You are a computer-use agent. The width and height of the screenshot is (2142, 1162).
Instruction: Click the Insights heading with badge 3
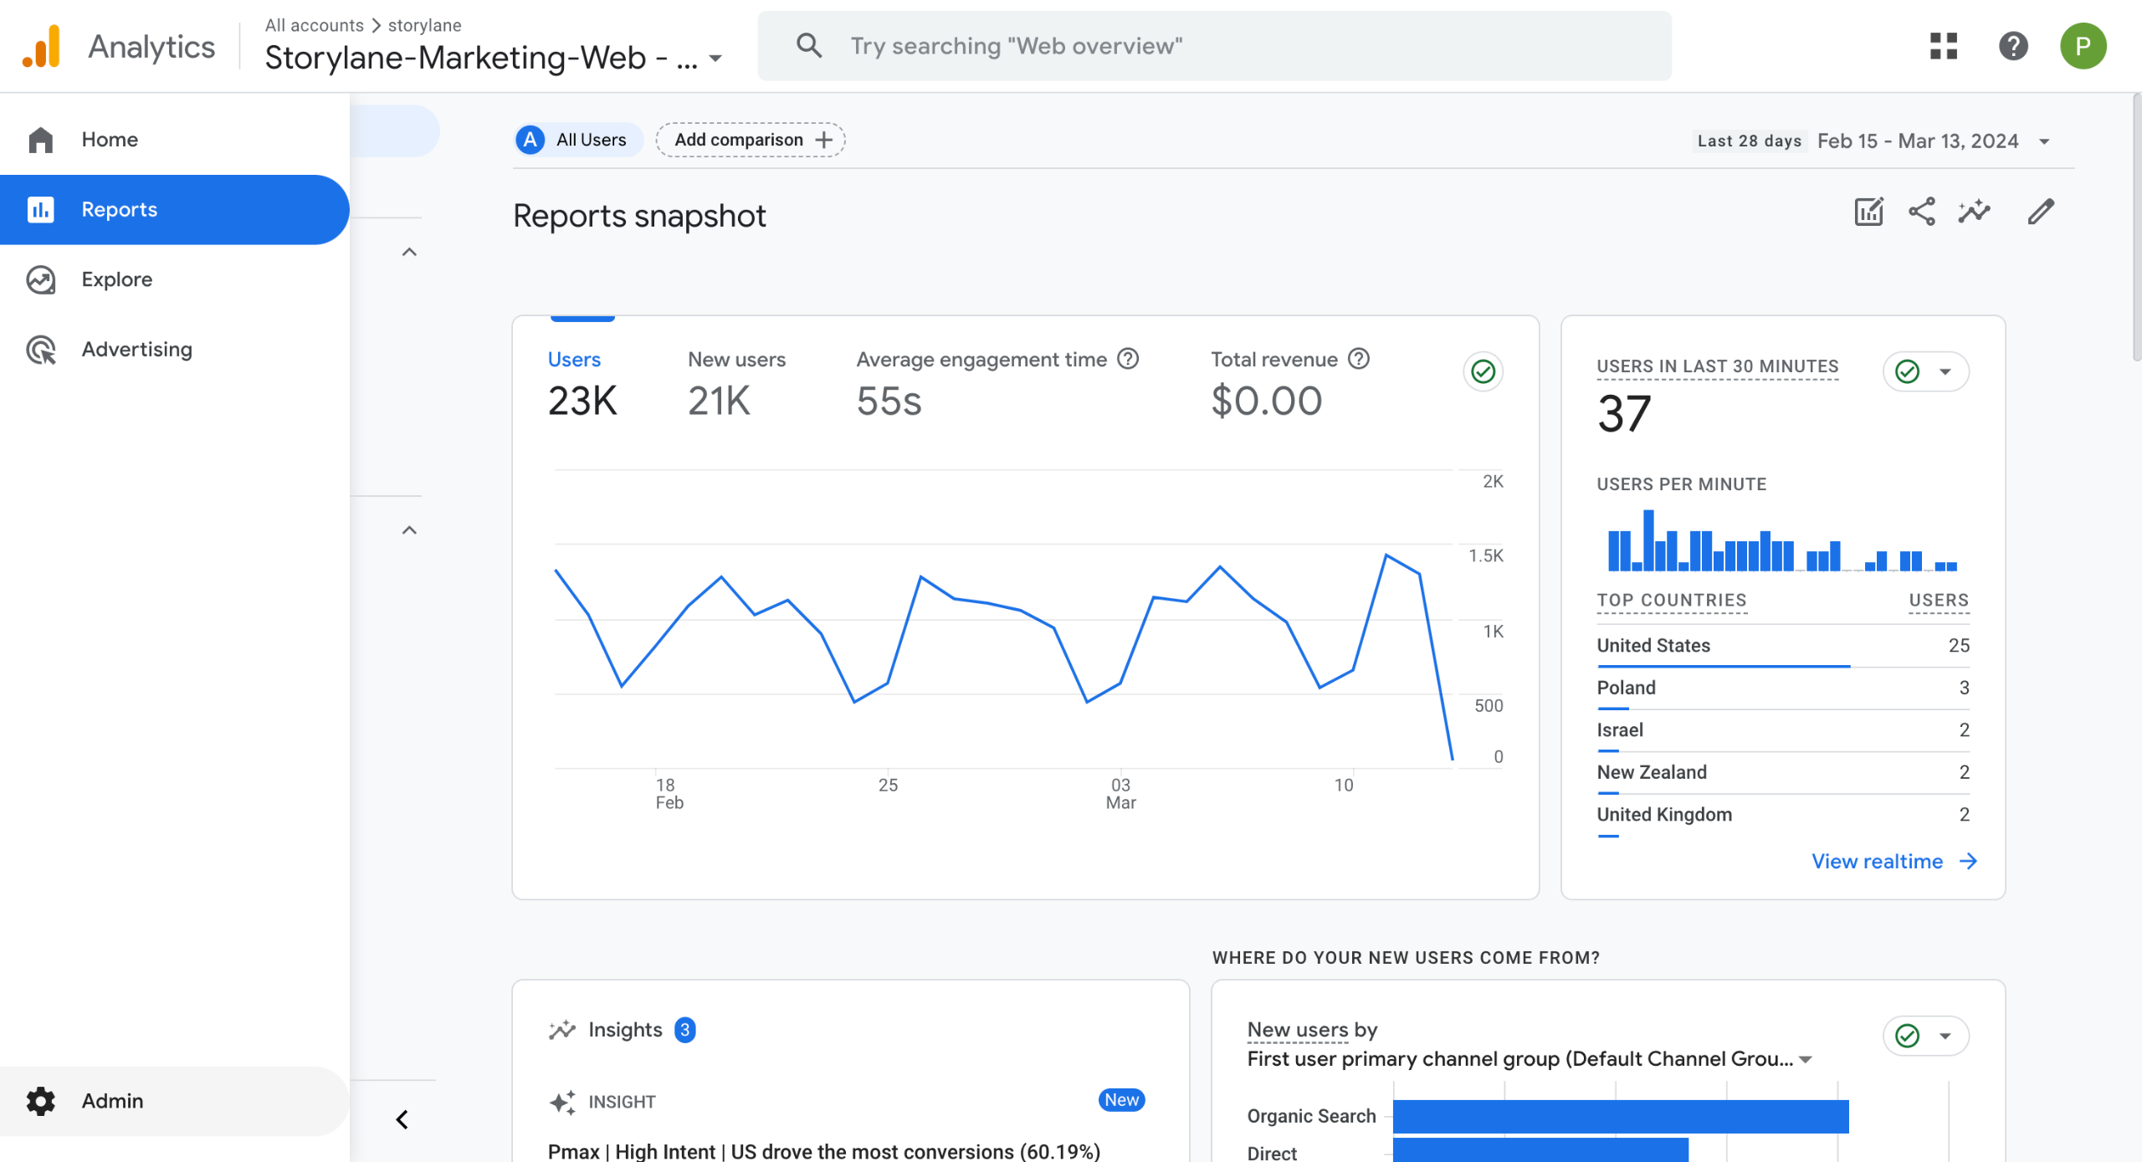coord(622,1030)
